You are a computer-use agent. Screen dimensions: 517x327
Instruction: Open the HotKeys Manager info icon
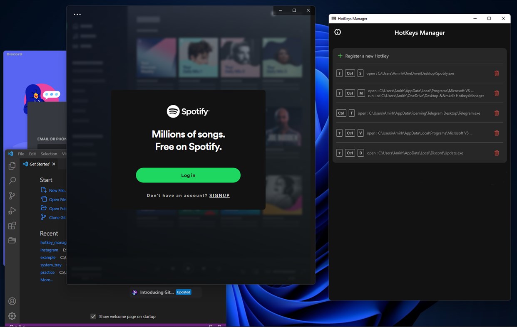(338, 32)
